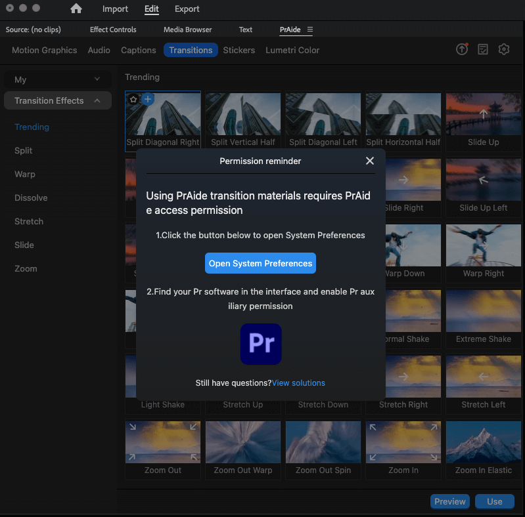Select the Zoom In Elastic transition thumbnail

[x=484, y=442]
